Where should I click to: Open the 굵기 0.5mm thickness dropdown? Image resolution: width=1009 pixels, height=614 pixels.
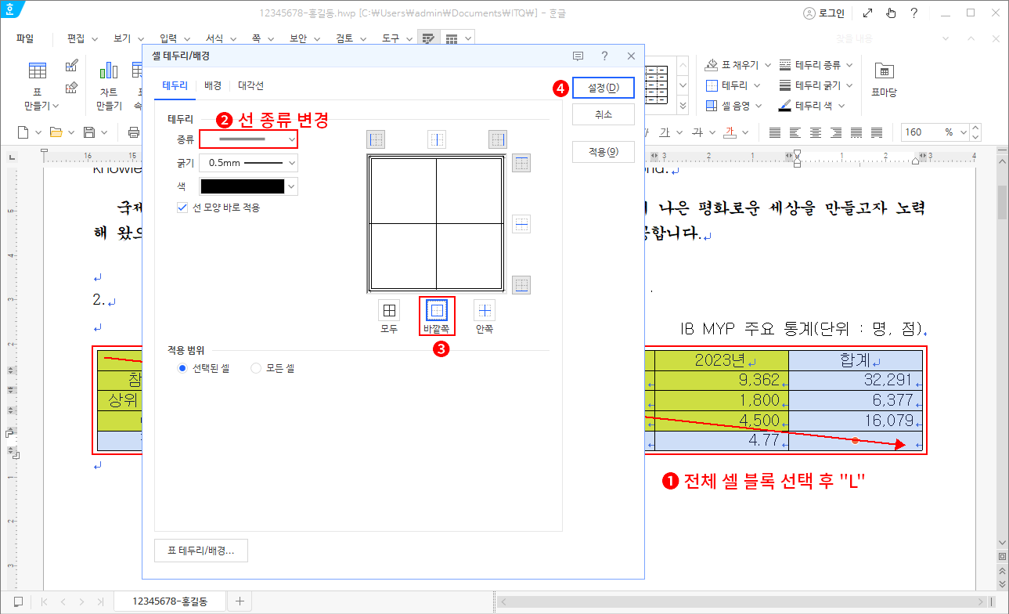[248, 163]
